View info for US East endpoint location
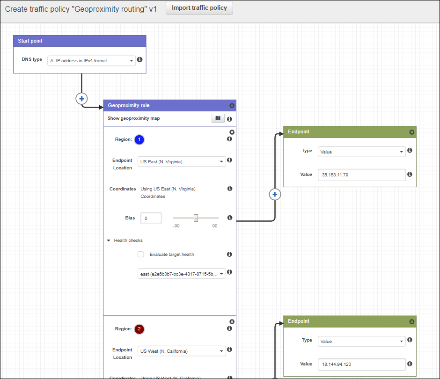The height and width of the screenshot is (379, 440). [229, 160]
